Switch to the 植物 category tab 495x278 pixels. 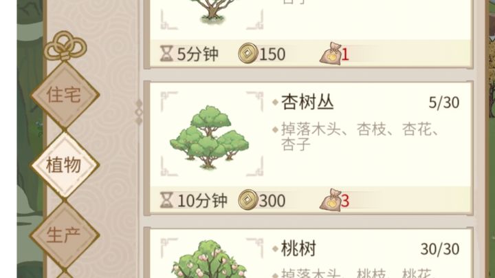pos(65,165)
